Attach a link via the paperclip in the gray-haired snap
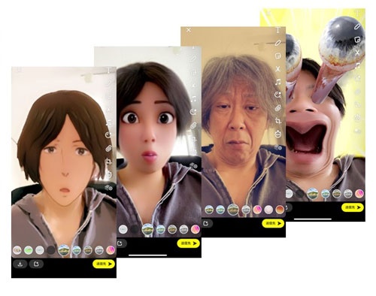 [x=277, y=108]
